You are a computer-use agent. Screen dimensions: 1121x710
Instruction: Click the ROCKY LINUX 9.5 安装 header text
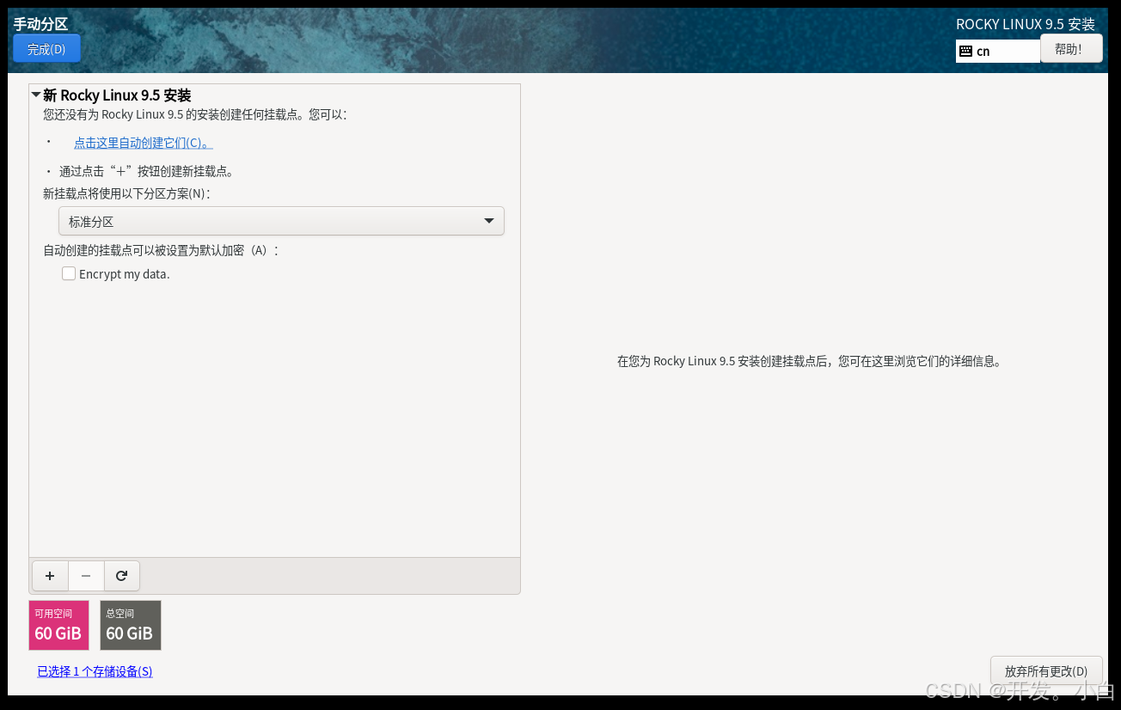[1026, 24]
